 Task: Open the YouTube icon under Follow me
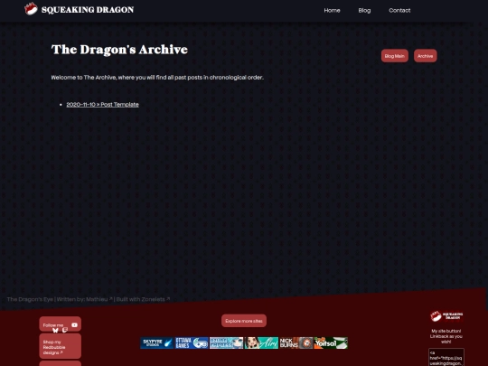(74, 325)
